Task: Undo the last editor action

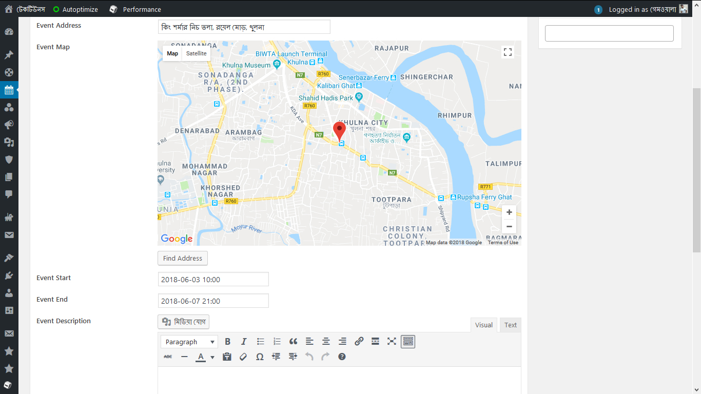Action: tap(309, 357)
